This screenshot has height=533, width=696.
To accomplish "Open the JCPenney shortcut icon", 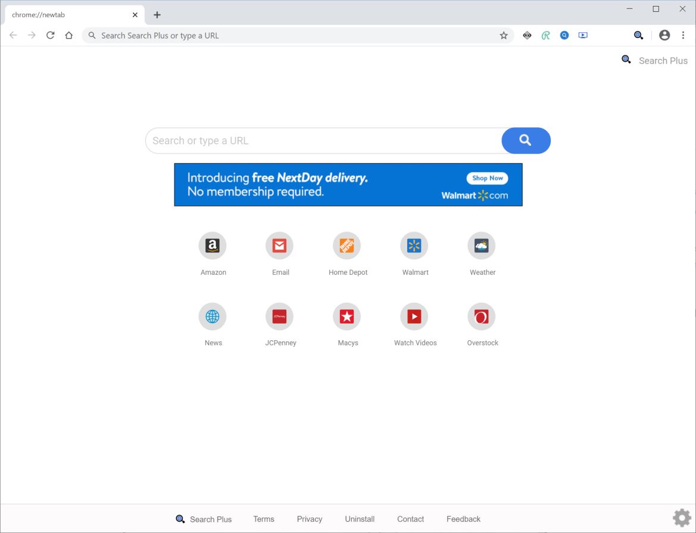I will pos(280,316).
